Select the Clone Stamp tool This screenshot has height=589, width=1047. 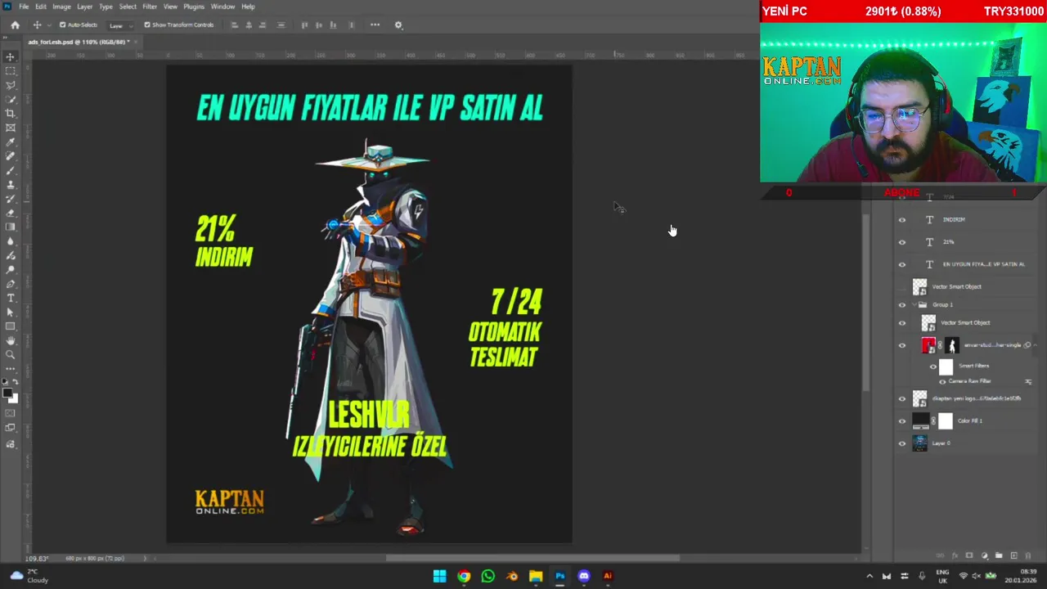pyautogui.click(x=11, y=184)
